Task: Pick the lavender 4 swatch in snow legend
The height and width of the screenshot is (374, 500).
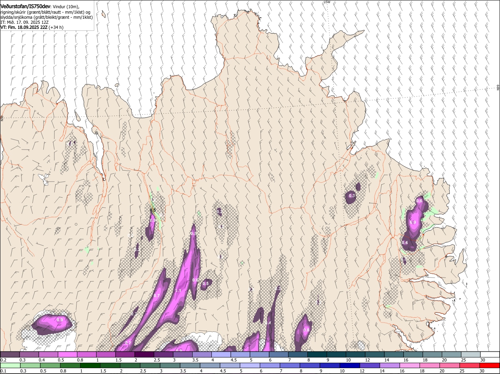Action: (221, 354)
